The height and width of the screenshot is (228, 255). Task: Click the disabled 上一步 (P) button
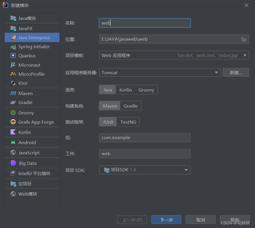tap(132, 220)
